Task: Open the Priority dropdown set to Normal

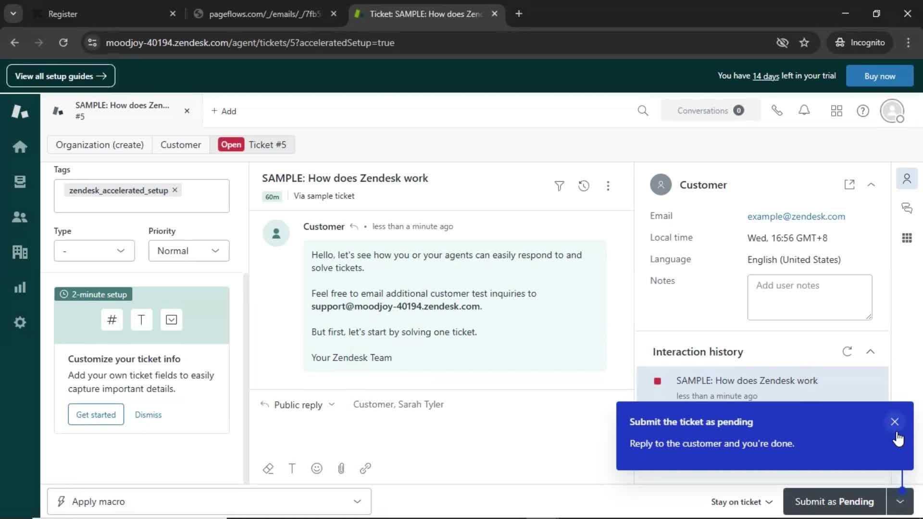Action: [x=188, y=251]
